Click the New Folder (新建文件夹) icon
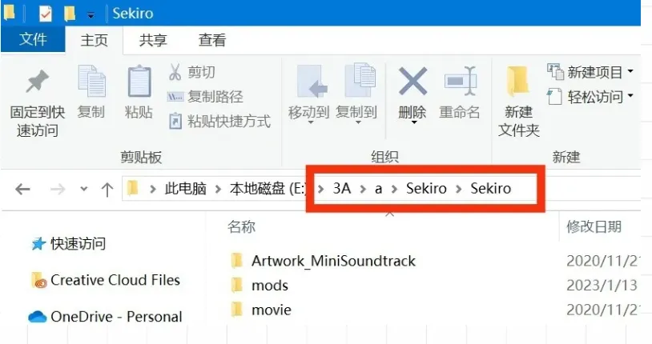This screenshot has width=652, height=344. point(518,82)
